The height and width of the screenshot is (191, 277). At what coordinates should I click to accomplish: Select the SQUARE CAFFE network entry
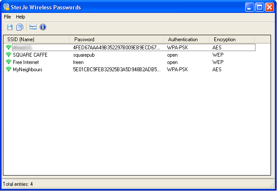click(30, 55)
